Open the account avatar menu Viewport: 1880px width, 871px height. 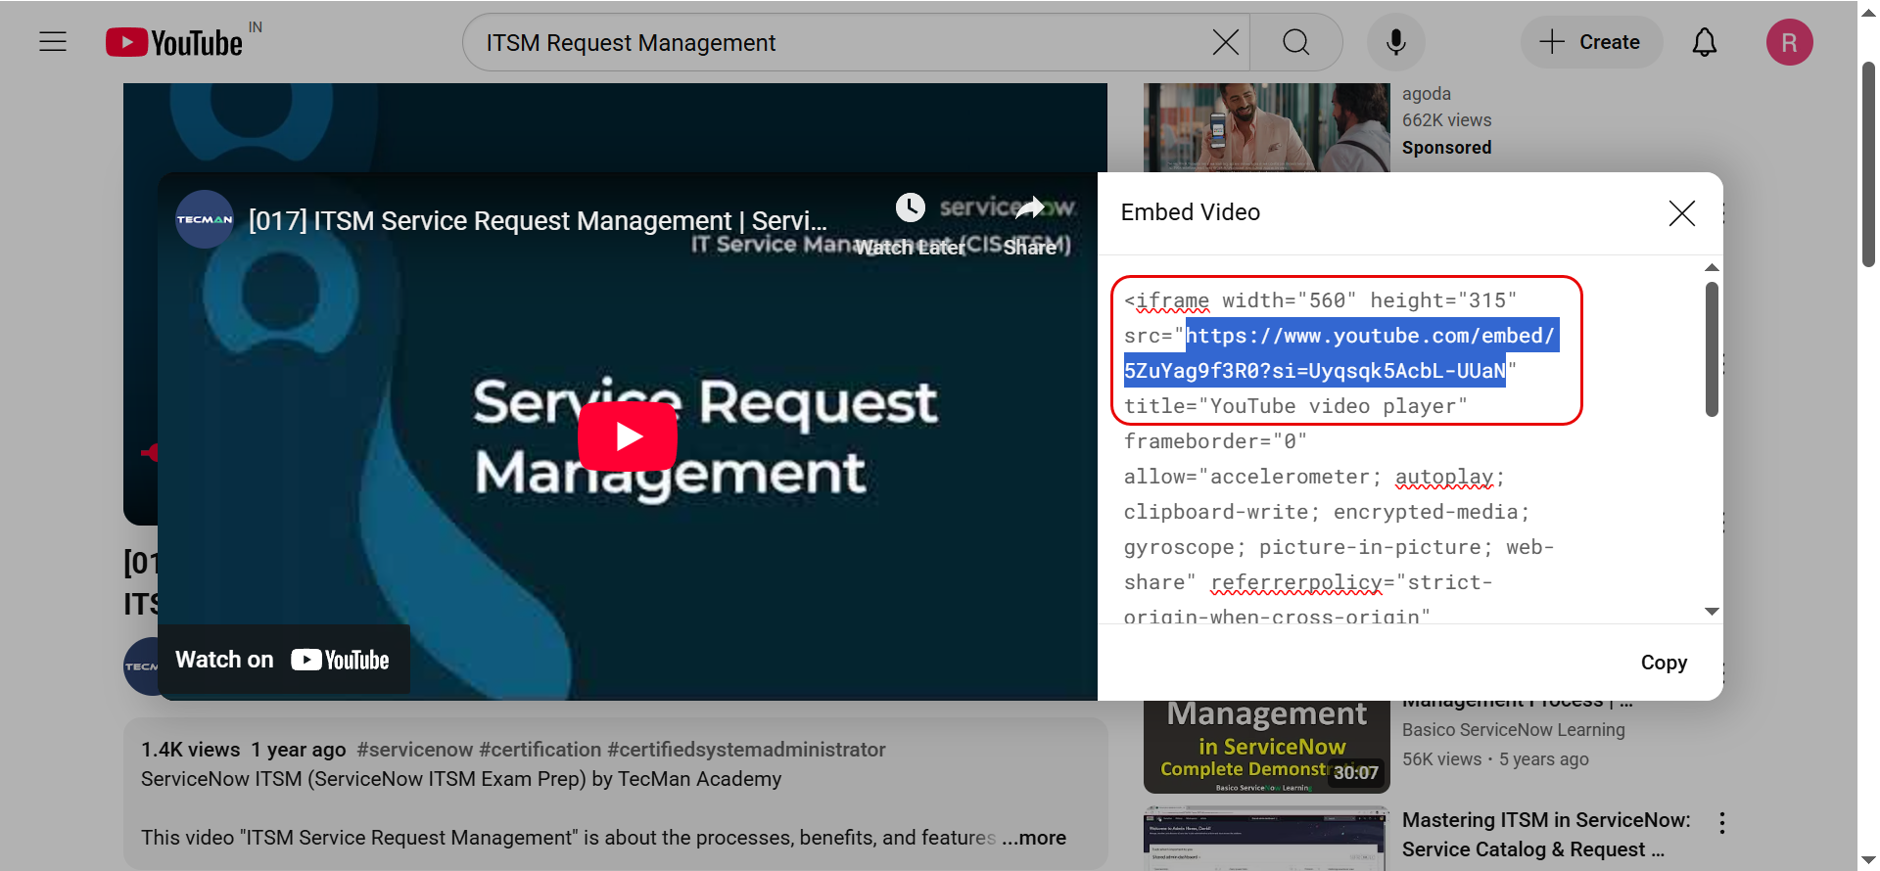1789,42
